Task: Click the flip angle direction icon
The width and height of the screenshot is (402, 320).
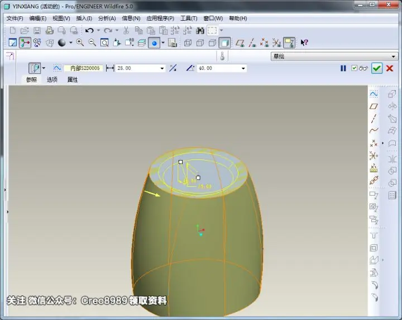Action: pyautogui.click(x=173, y=68)
